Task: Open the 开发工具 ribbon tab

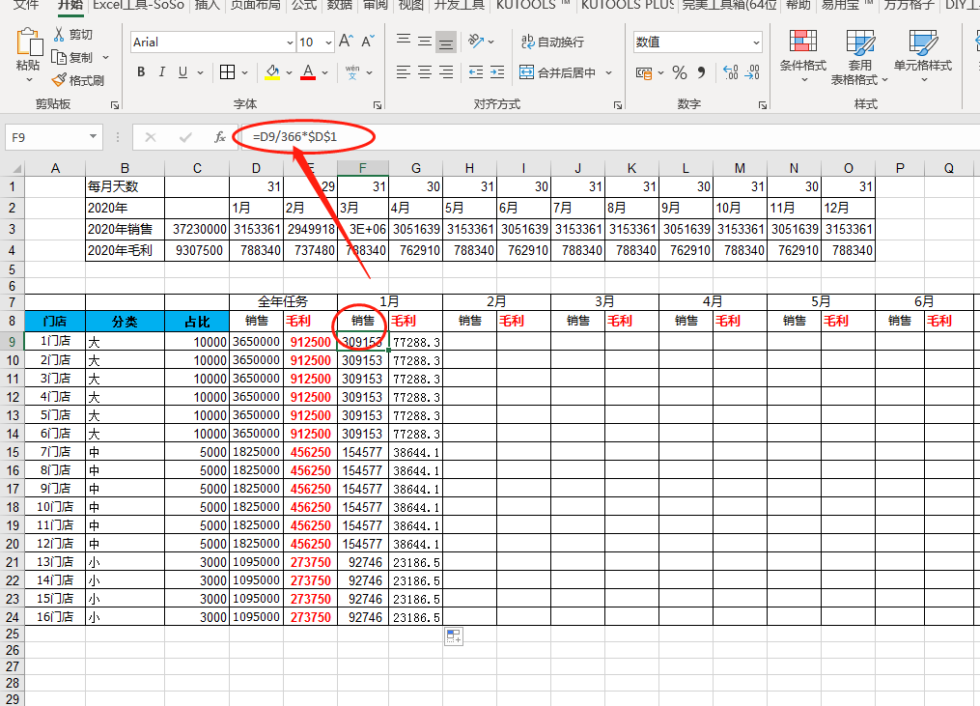Action: (x=460, y=5)
